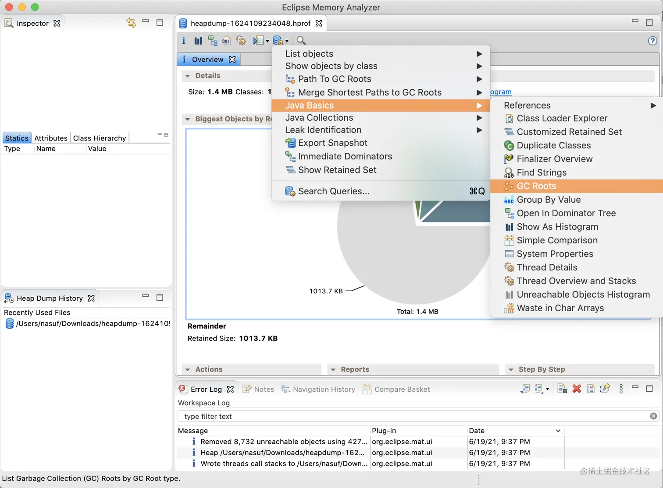Switch to Class Hierarchy tab
This screenshot has height=488, width=663.
[100, 138]
